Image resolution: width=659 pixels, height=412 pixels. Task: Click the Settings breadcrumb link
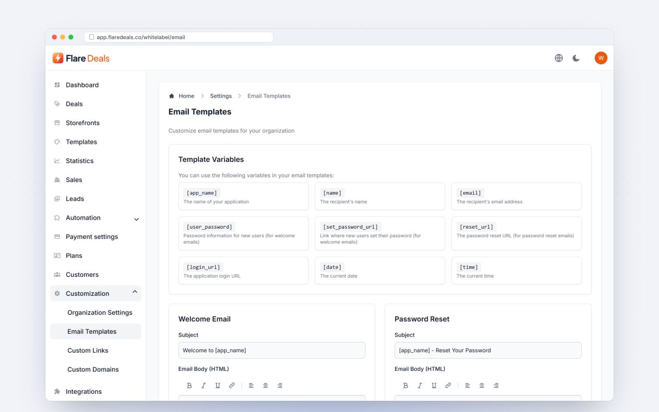click(x=221, y=96)
